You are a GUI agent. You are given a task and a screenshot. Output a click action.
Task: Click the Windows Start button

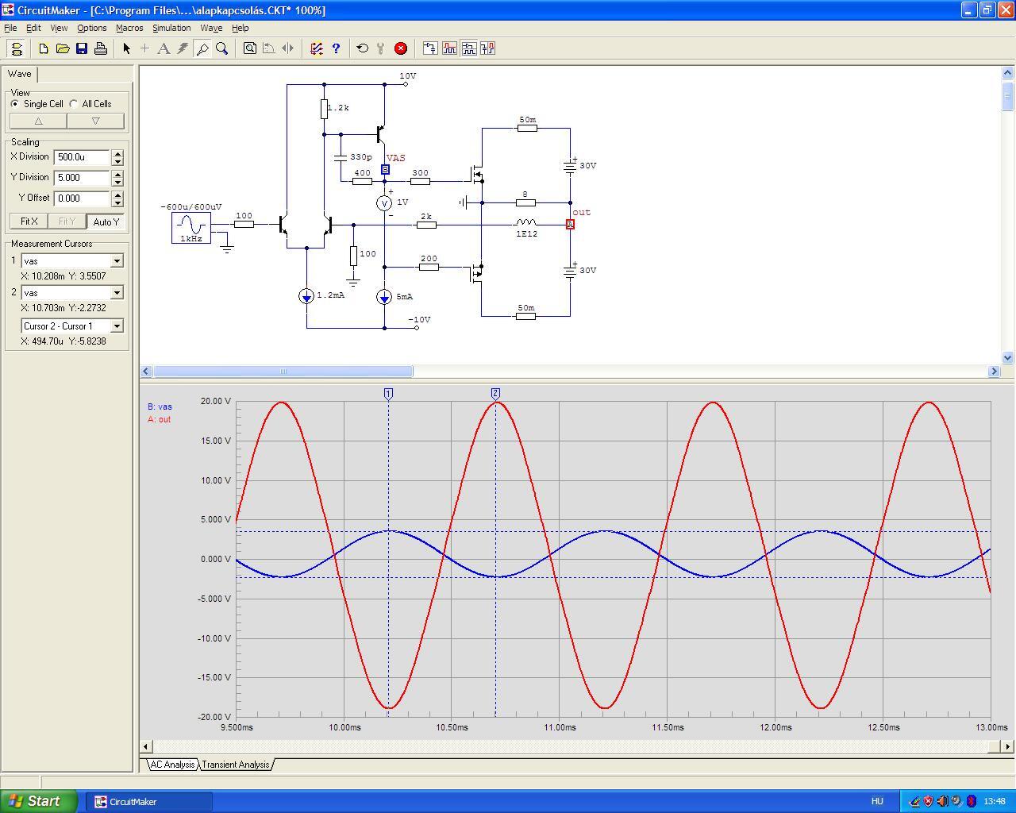(39, 801)
